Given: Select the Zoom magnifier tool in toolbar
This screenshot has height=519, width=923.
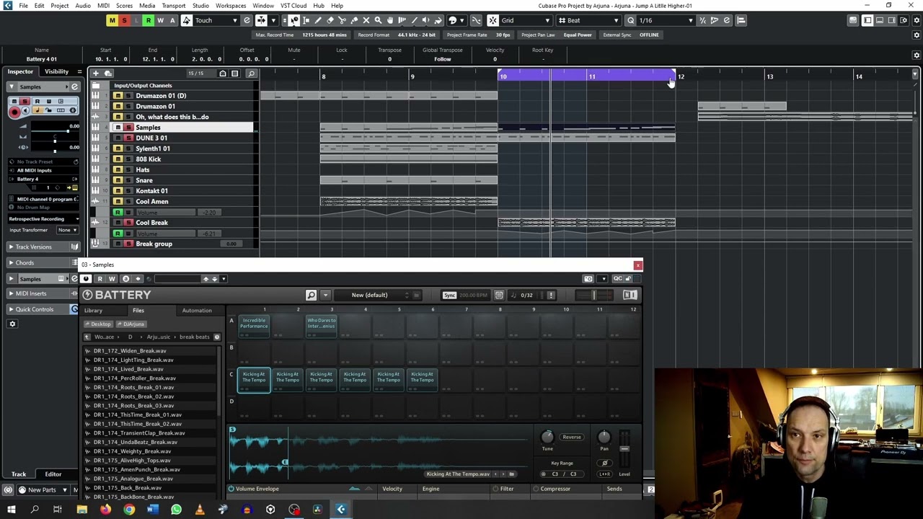Looking at the screenshot, I should click(x=378, y=20).
